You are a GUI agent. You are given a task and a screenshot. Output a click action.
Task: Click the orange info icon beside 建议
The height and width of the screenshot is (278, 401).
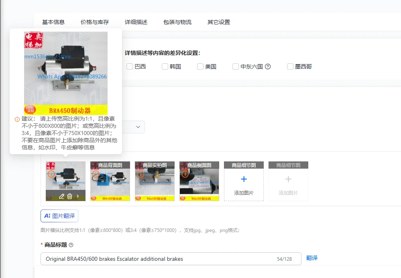click(17, 119)
